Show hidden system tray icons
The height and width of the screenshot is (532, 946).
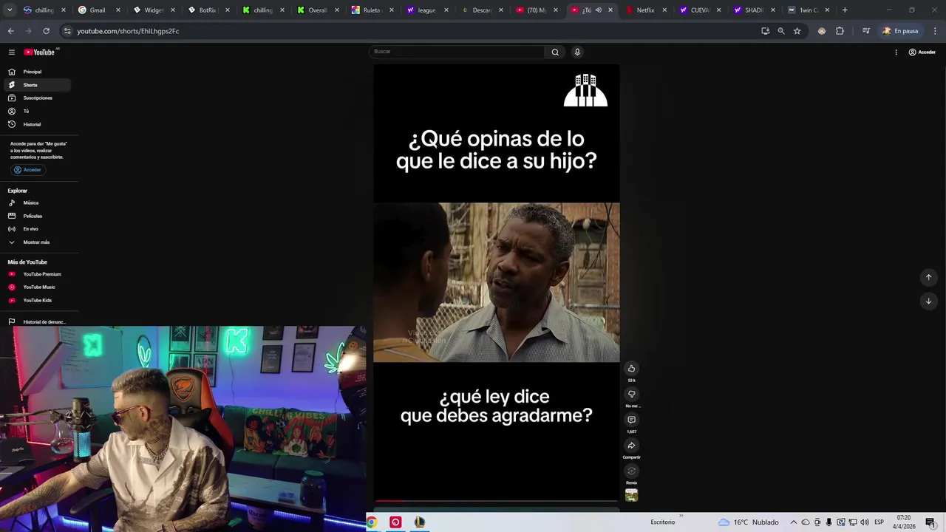click(x=793, y=522)
